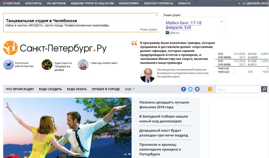Close the Танцевальная студия ad banner
The image size is (269, 158).
point(156,15)
